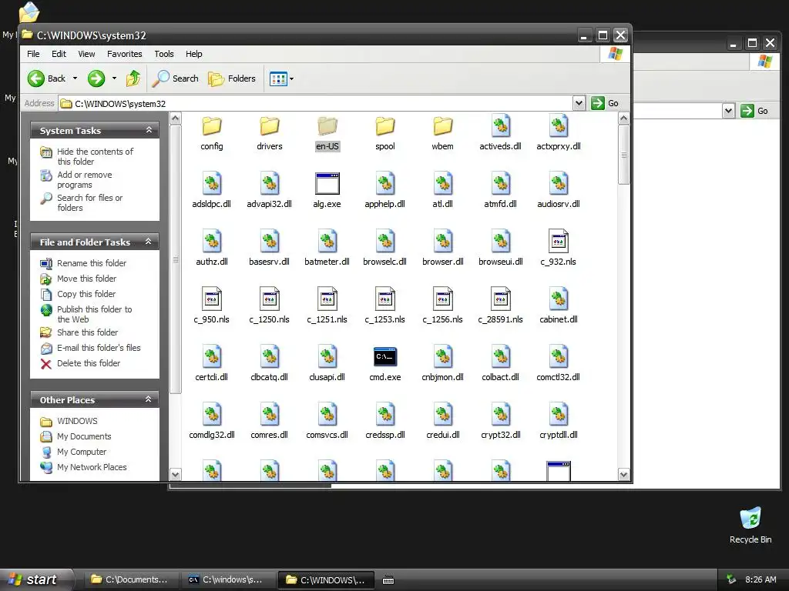
Task: Go to My Documents in Other Places
Action: click(83, 436)
